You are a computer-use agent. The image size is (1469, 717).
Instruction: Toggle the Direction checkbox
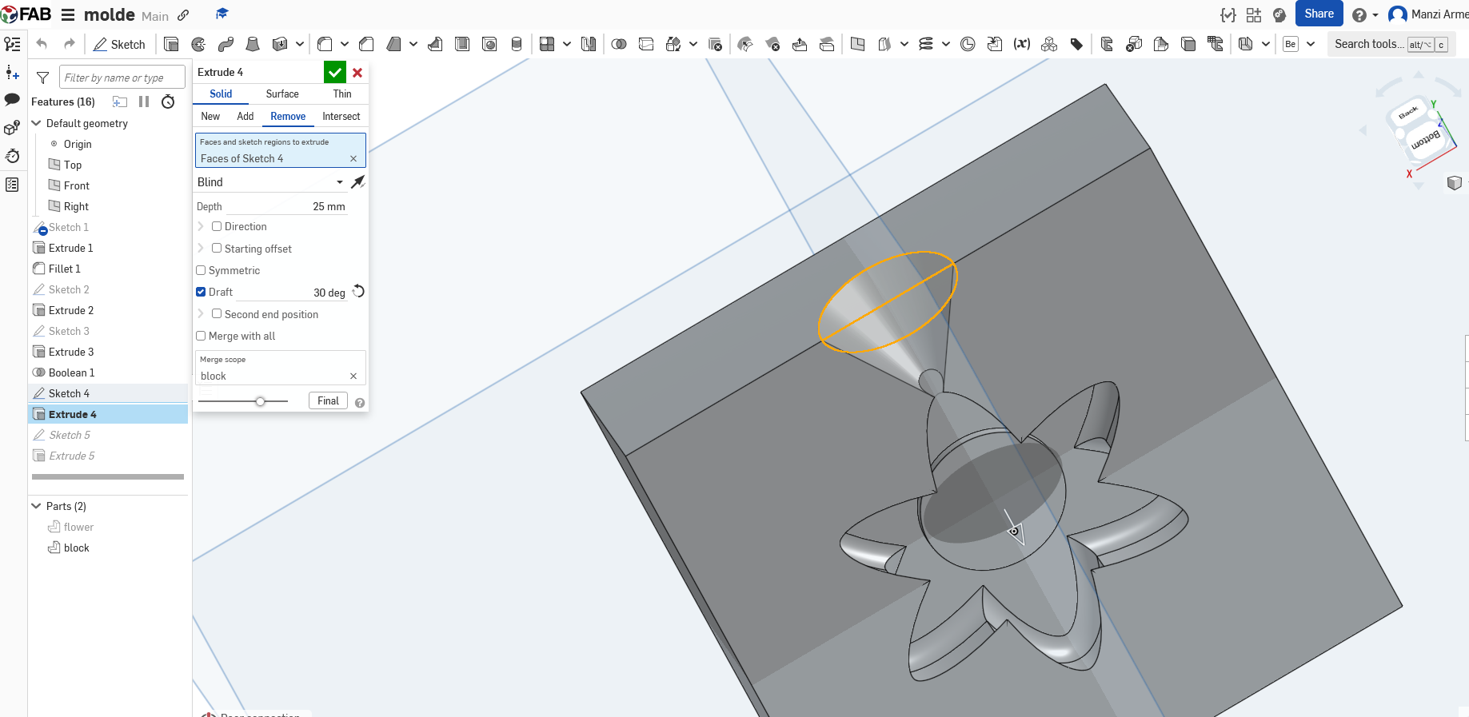click(x=217, y=226)
